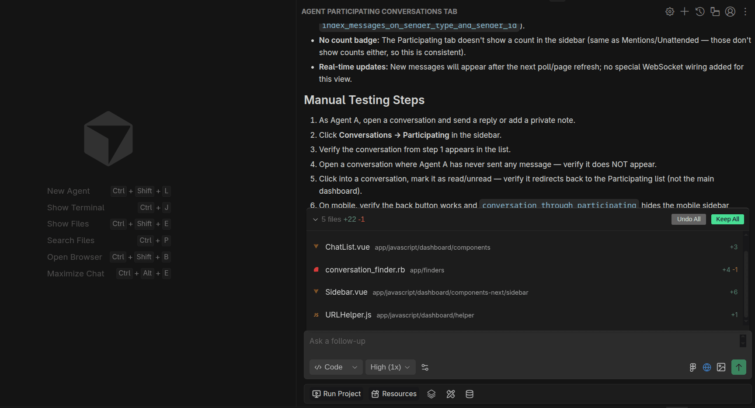This screenshot has width=755, height=408.
Task: Open the database icon in bottom bar
Action: click(470, 394)
